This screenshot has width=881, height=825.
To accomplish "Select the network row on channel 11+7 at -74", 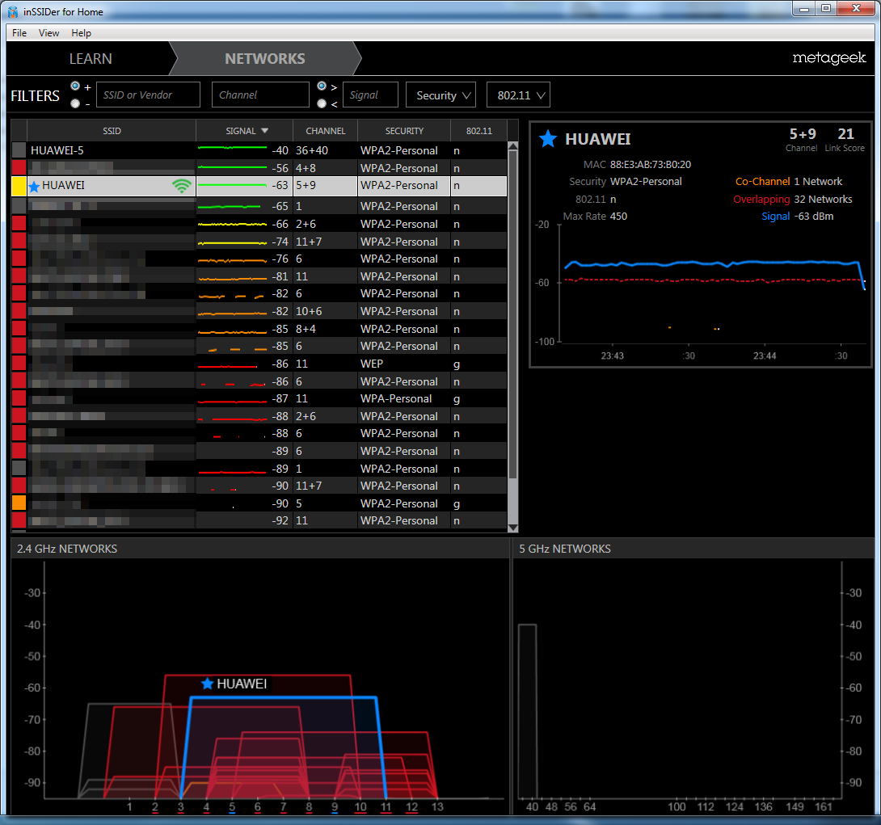I will click(x=259, y=242).
